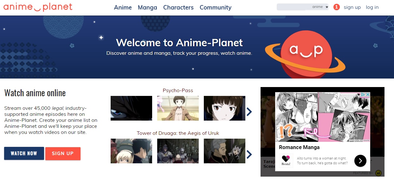Click the Anime-Planet logo
This screenshot has width=394, height=182.
tap(38, 7)
